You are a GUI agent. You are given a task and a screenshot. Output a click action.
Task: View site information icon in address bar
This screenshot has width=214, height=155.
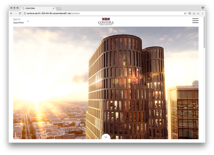[24, 13]
